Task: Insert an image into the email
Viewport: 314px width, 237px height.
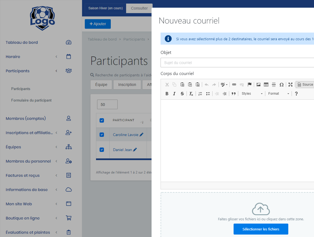Action: (258, 85)
